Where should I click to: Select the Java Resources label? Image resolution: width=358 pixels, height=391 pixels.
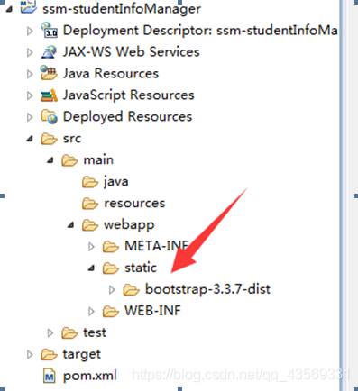[x=111, y=73]
